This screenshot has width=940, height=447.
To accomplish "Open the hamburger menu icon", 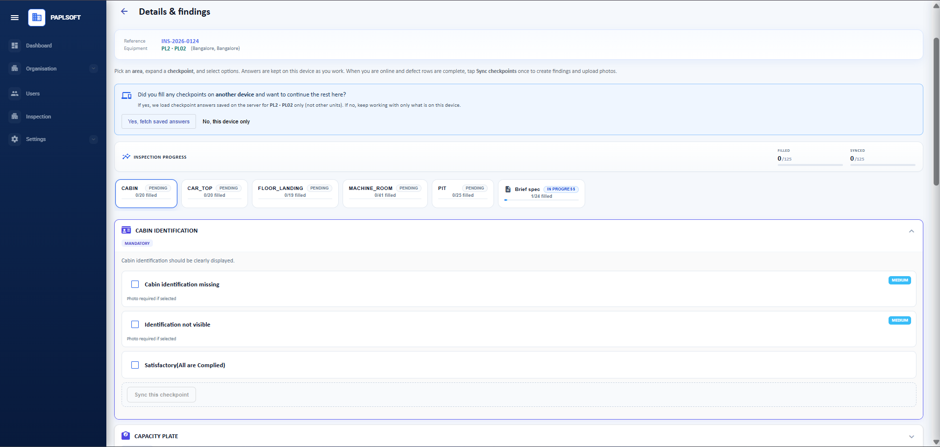I will [x=15, y=18].
